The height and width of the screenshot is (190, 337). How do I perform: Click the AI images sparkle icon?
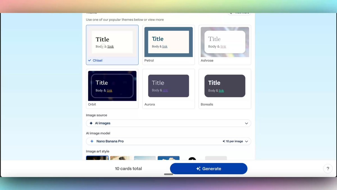click(91, 123)
